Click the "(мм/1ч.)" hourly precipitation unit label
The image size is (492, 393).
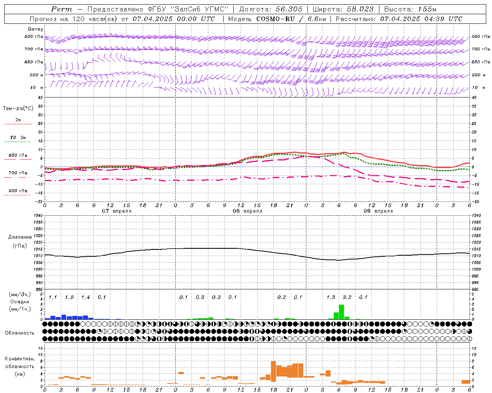tap(20, 309)
